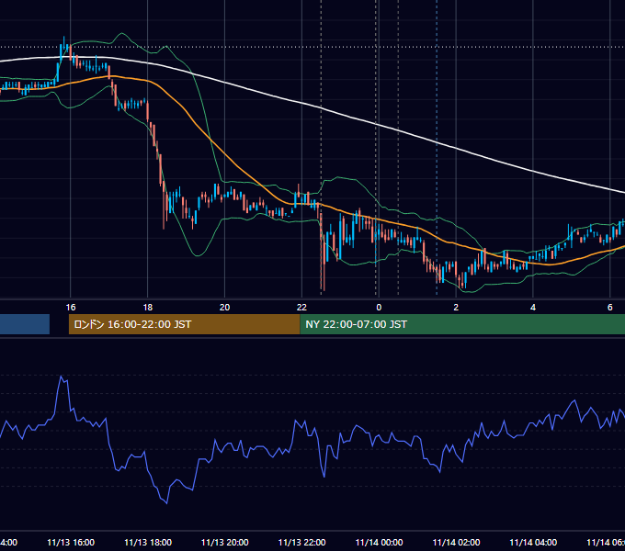
Task: Click the 18 hour label on price chart axis
Action: (x=147, y=308)
